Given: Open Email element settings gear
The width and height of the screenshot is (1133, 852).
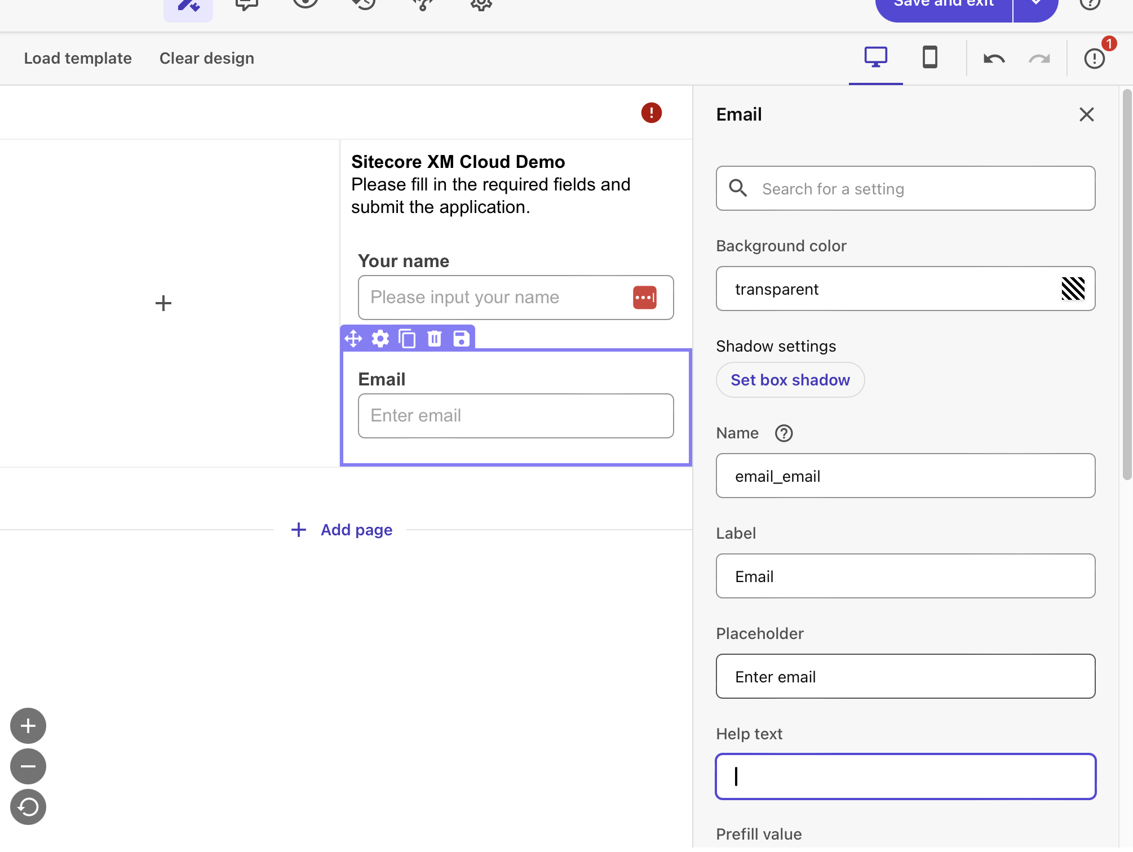Looking at the screenshot, I should (x=380, y=339).
